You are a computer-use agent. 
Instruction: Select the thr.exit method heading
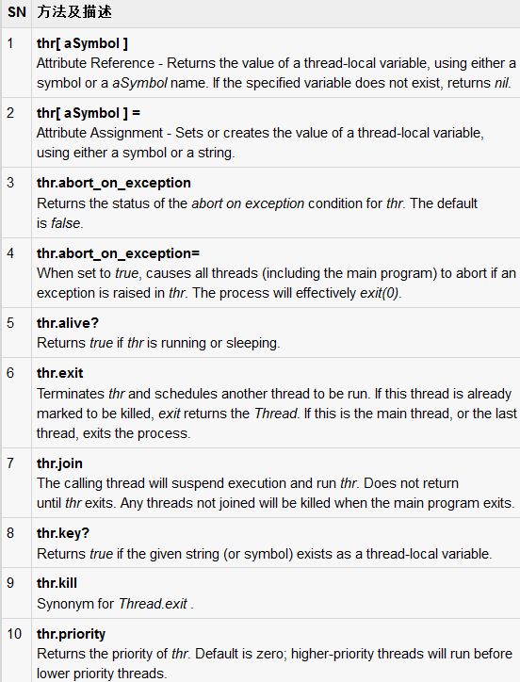point(59,373)
